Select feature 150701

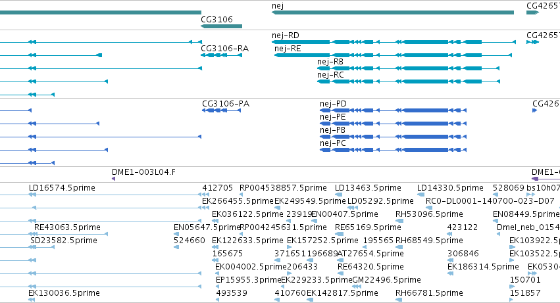[525, 280]
